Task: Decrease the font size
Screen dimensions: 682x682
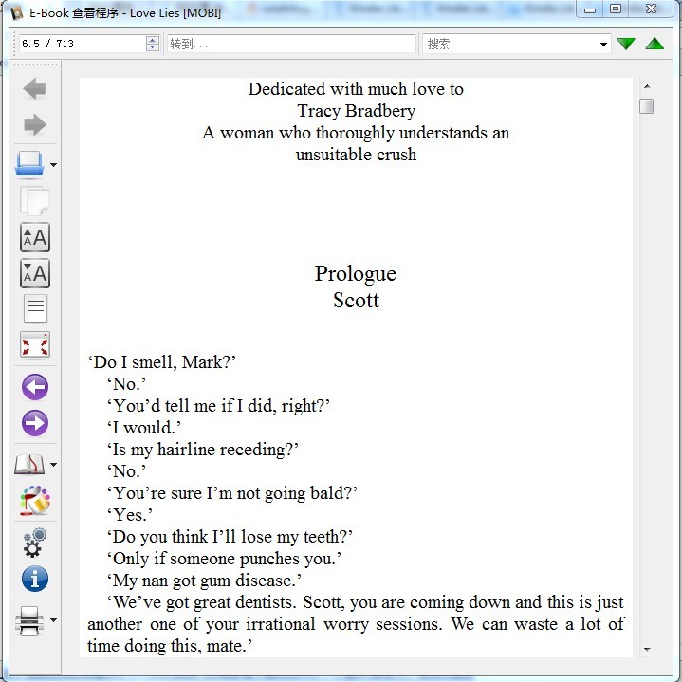Action: [x=34, y=274]
